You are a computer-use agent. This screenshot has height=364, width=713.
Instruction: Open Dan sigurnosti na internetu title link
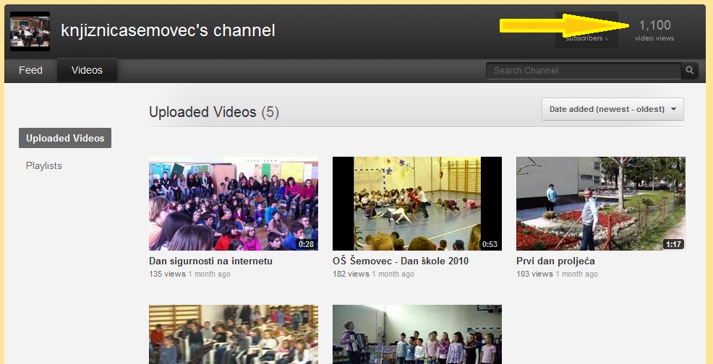[210, 261]
